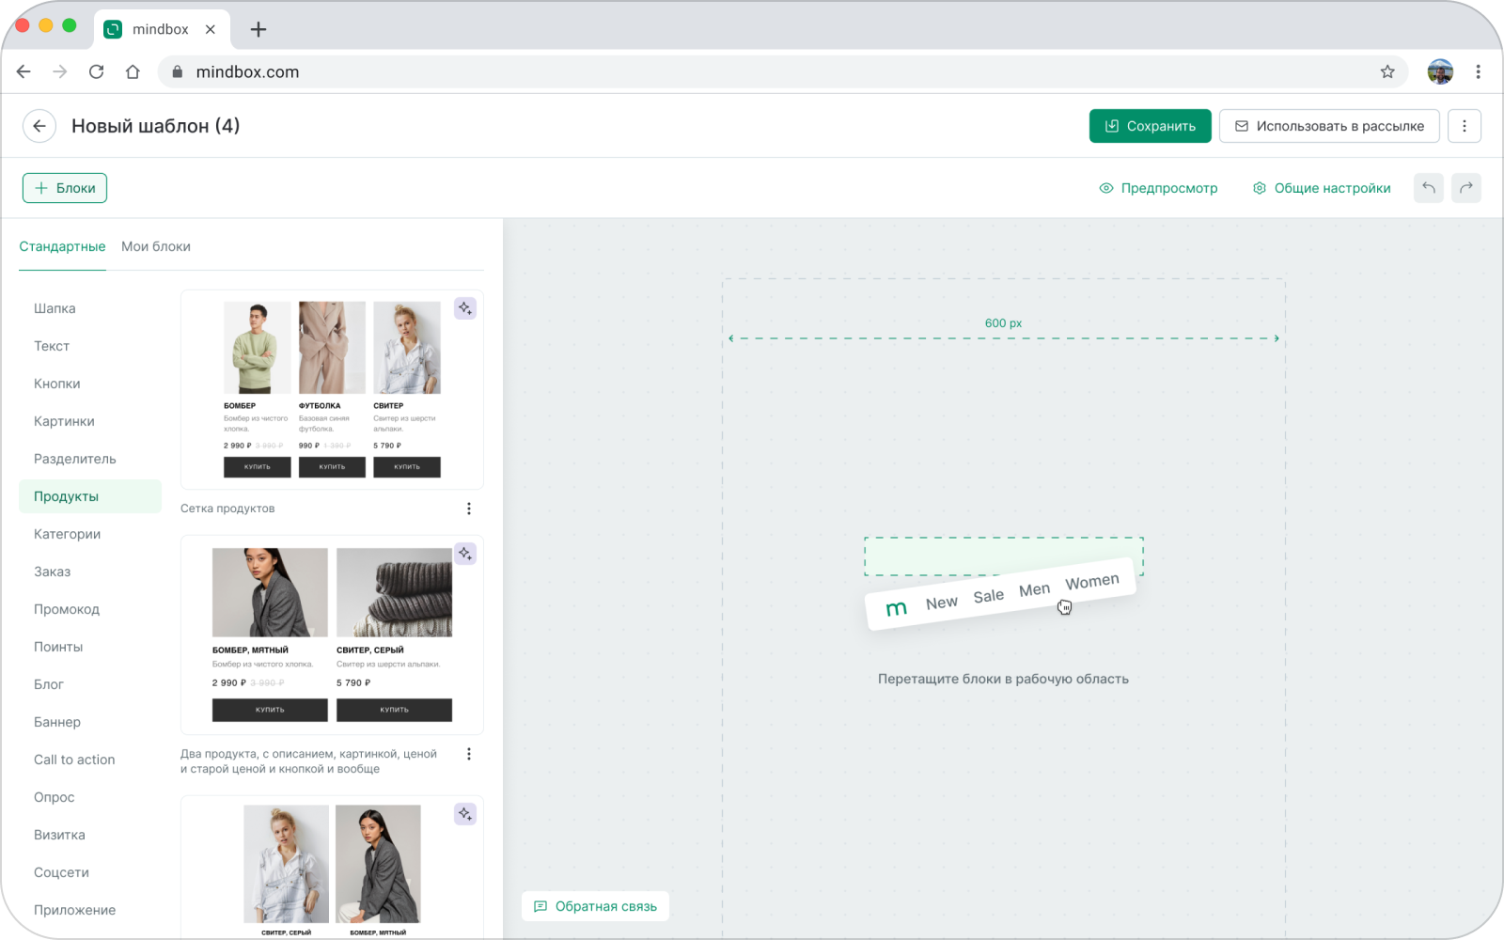Open options menu for Сетка продуктов
Screen dimensions: 1504x940
469,509
